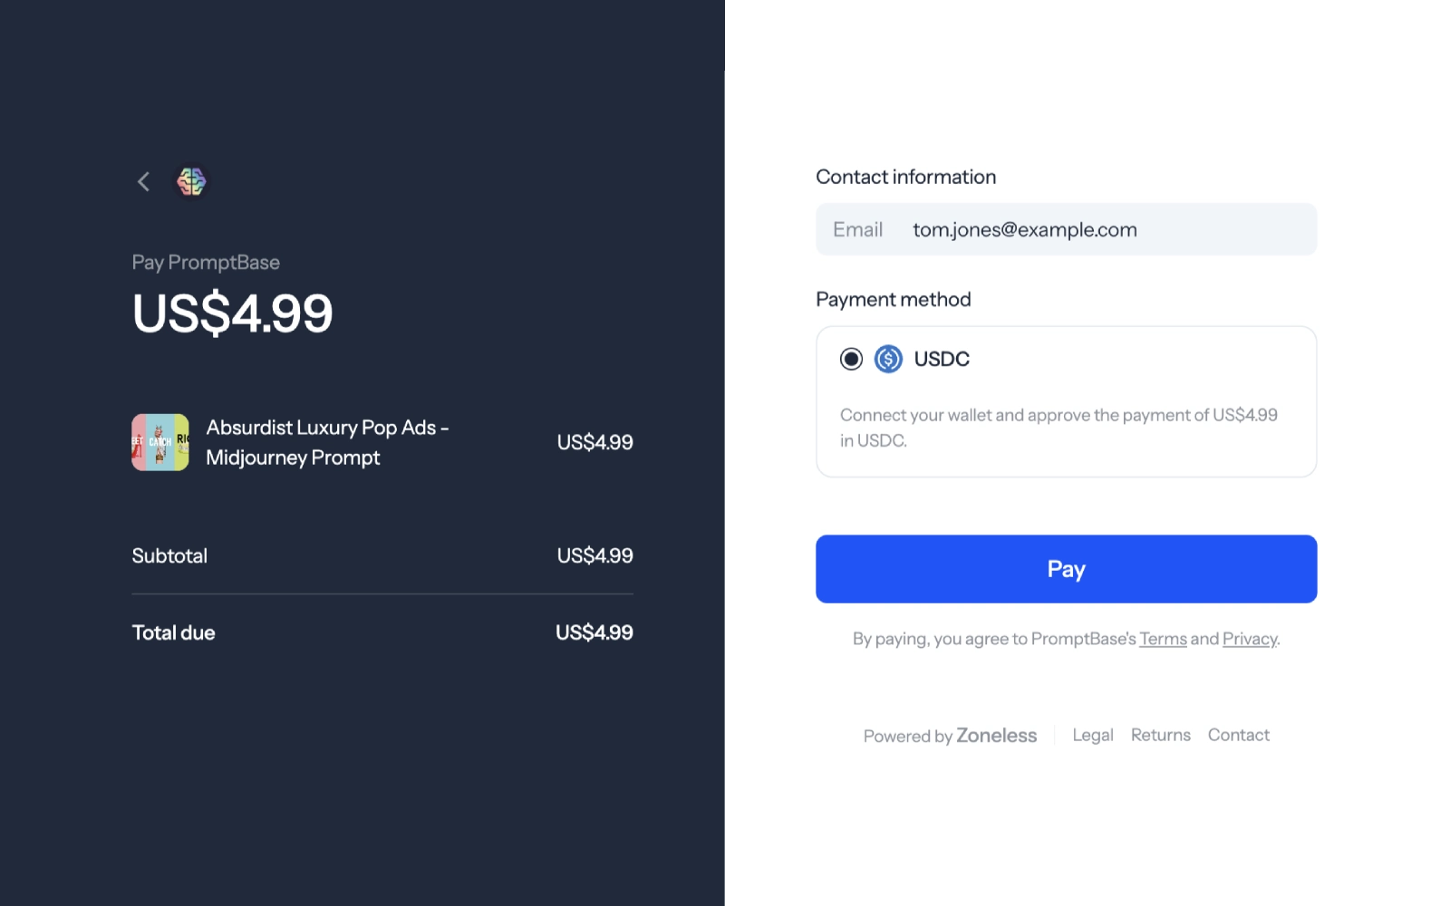Click the USDC coin icon
This screenshot has height=906, width=1450.
[888, 359]
